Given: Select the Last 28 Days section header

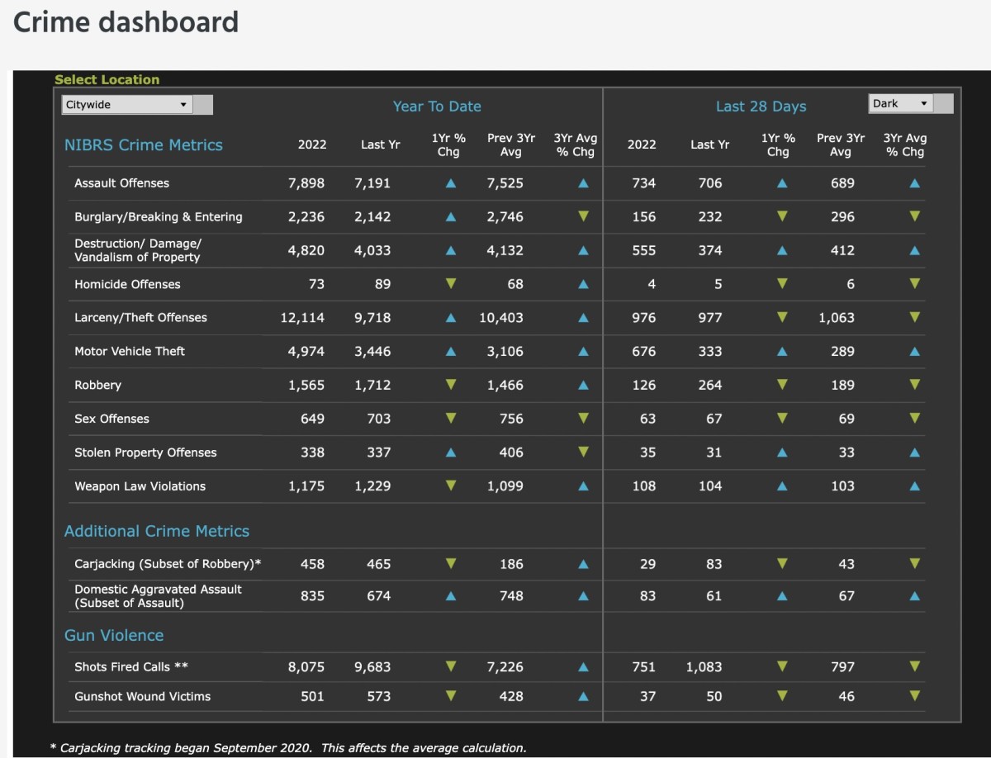Looking at the screenshot, I should (761, 107).
